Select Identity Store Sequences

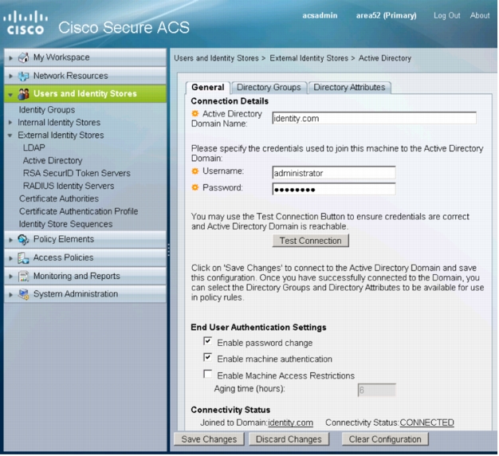coord(65,224)
